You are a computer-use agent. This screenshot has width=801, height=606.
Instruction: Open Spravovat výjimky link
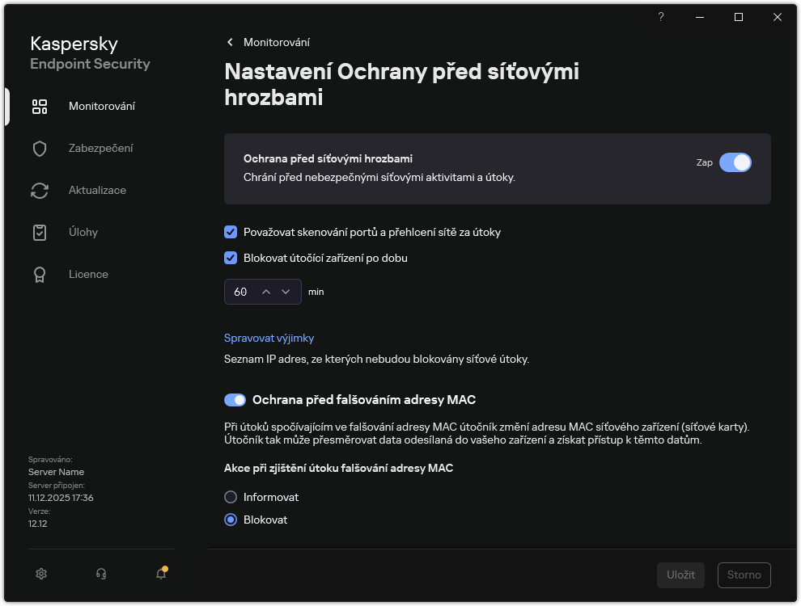pos(269,338)
